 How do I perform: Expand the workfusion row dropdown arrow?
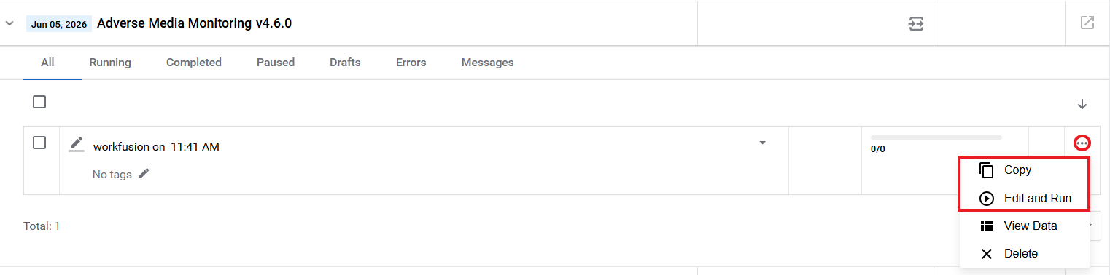[763, 143]
